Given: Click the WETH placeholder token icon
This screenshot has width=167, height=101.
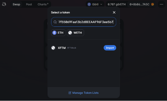Looking at the screenshot, I should click(x=70, y=33).
